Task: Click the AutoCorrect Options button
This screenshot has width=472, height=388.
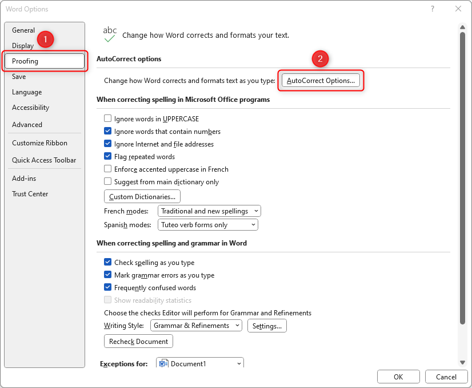Action: click(x=321, y=81)
